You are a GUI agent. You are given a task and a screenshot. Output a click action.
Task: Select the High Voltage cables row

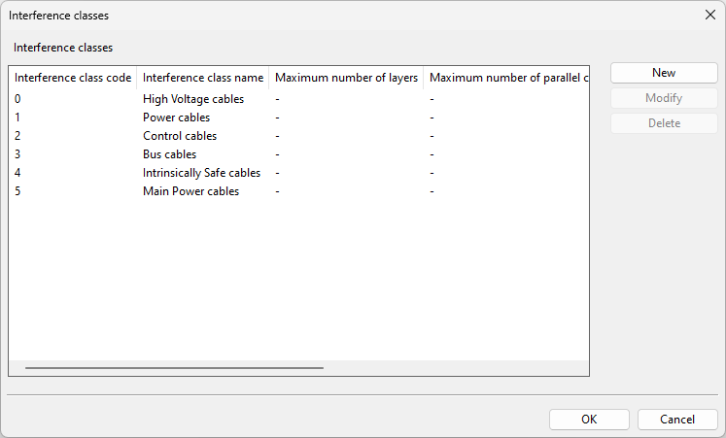coord(193,99)
